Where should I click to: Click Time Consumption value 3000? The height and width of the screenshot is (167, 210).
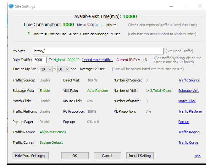pos(68,25)
